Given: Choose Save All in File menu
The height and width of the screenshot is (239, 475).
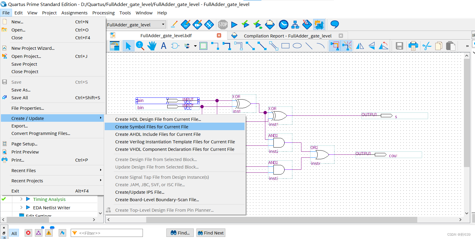Looking at the screenshot, I should (52, 98).
